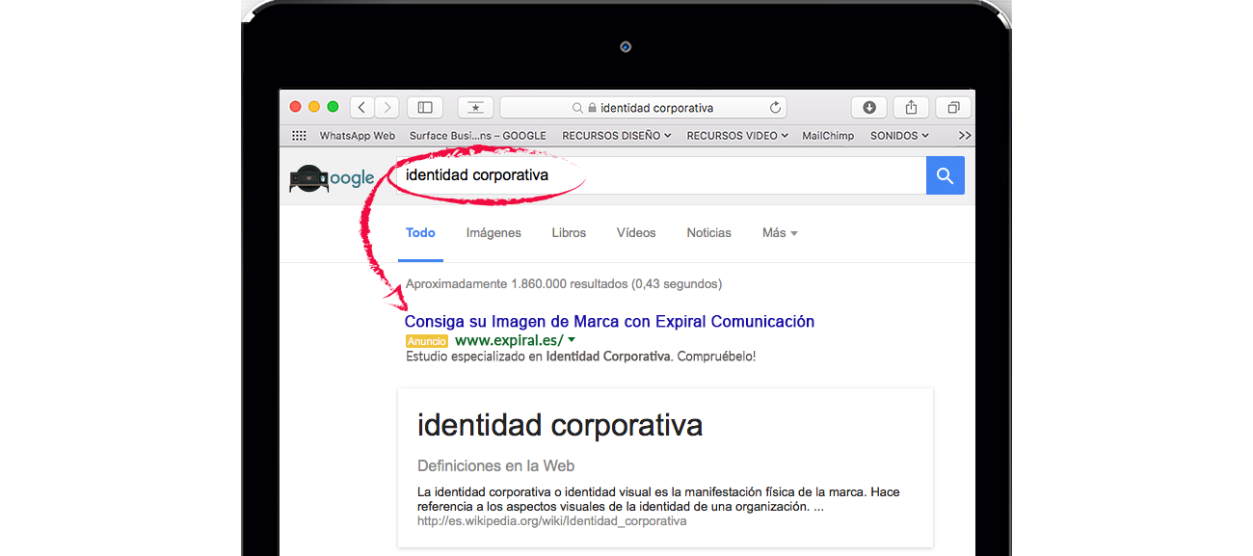Open Consiga su Imagen de Marca ad link

point(609,322)
